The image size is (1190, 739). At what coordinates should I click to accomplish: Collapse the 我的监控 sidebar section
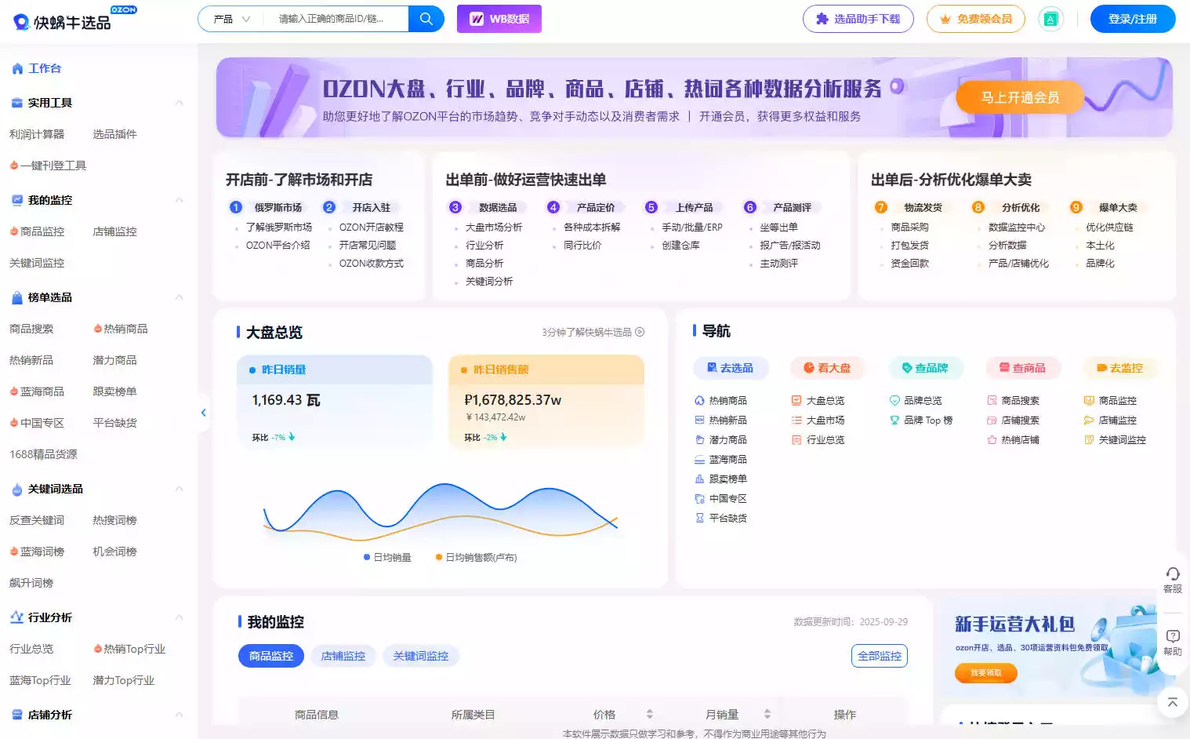click(179, 200)
